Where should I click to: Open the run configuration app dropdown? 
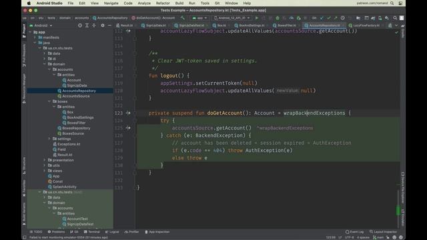pos(199,18)
